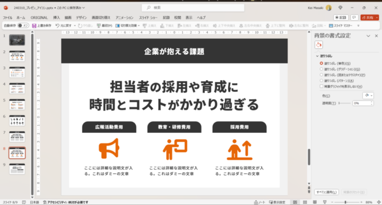Click the すべてに適用 button
Image resolution: width=382 pixels, height=205 pixels.
[326, 192]
